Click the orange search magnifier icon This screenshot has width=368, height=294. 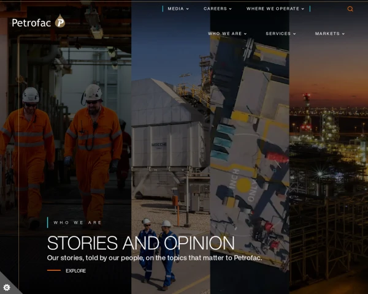[x=350, y=9]
